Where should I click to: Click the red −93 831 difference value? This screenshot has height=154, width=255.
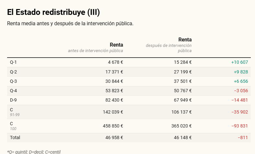coord(239,126)
